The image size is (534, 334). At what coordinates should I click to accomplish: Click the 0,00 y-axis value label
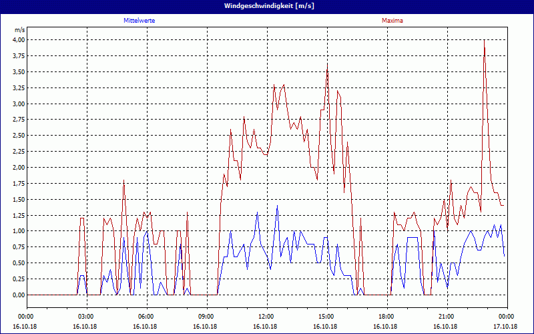coord(18,295)
